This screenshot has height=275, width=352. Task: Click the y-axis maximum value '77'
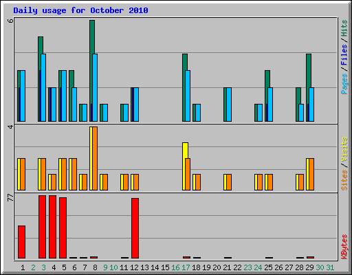10,197
